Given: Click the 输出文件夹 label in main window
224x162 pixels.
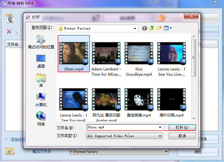Looking at the screenshot, I should tap(42, 151).
